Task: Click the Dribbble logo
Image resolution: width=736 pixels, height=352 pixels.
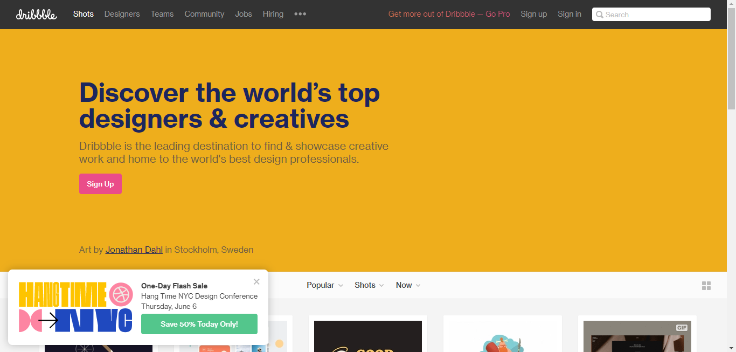Action: (36, 15)
